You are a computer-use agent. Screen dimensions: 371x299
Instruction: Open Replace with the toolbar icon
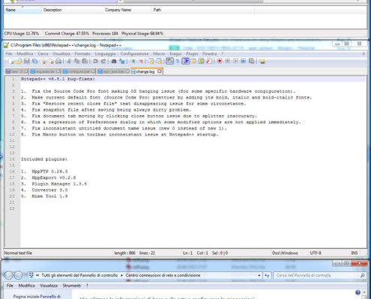pyautogui.click(x=121, y=61)
